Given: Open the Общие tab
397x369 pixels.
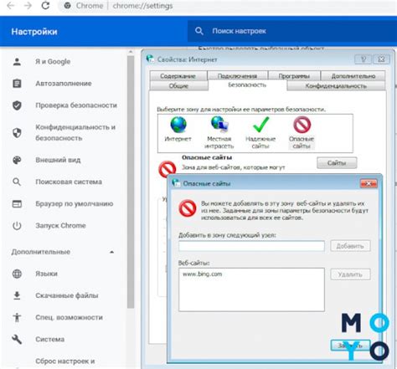Looking at the screenshot, I should click(178, 86).
